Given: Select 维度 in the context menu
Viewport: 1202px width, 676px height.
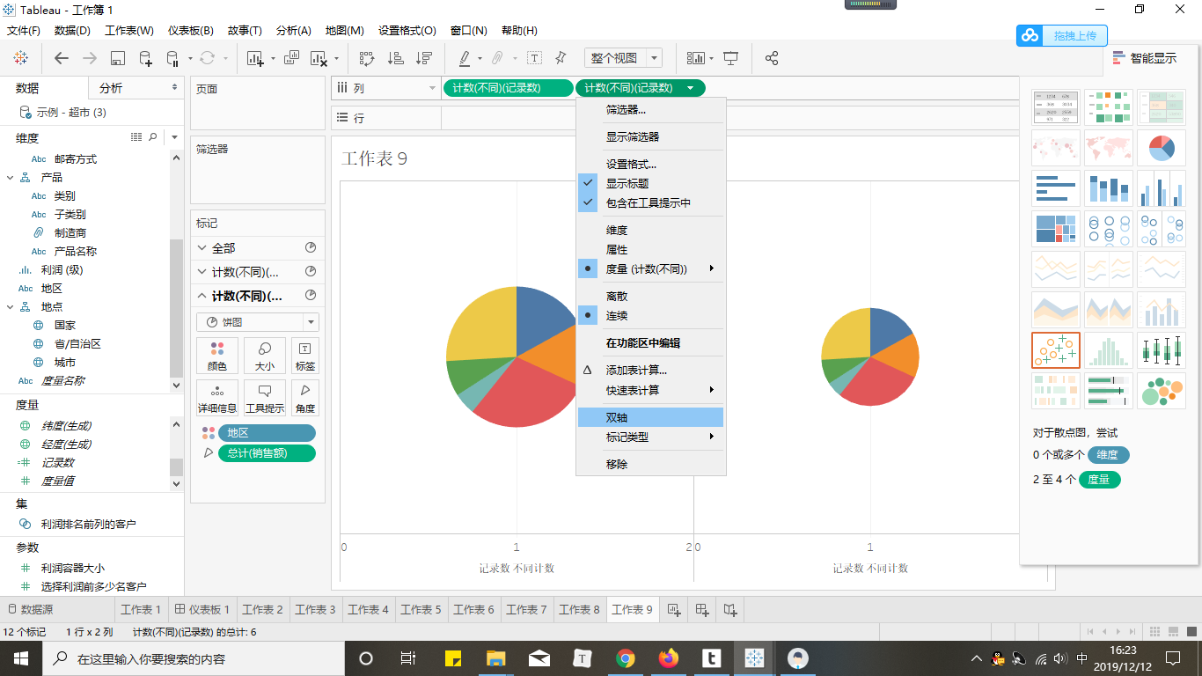Looking at the screenshot, I should 651,230.
